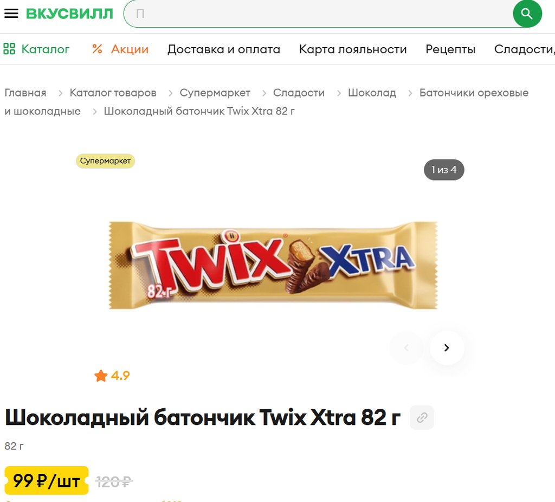
Task: Click the orange rating star
Action: [101, 376]
